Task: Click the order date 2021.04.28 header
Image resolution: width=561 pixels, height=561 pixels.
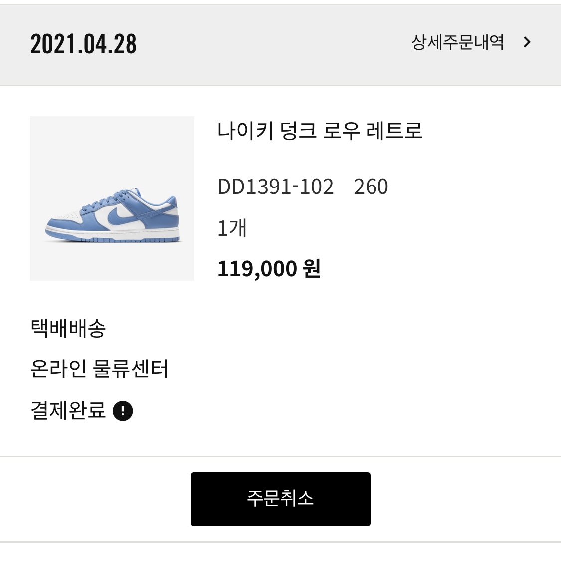Action: coord(83,44)
